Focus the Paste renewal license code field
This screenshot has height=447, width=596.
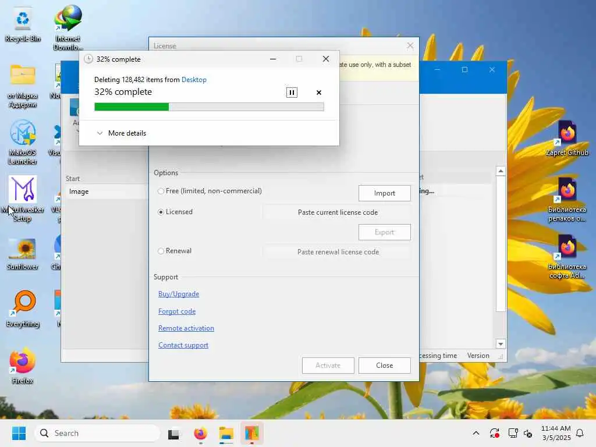338,252
